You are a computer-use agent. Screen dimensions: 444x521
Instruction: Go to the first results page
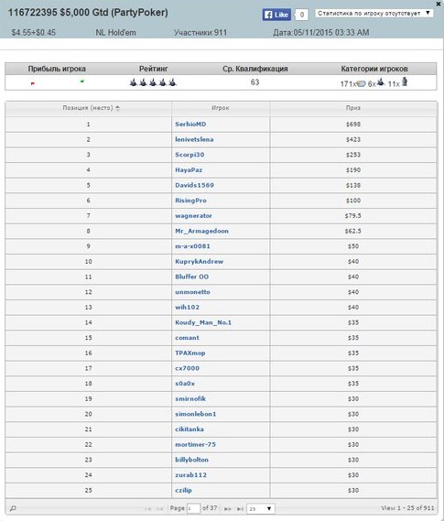[148, 509]
